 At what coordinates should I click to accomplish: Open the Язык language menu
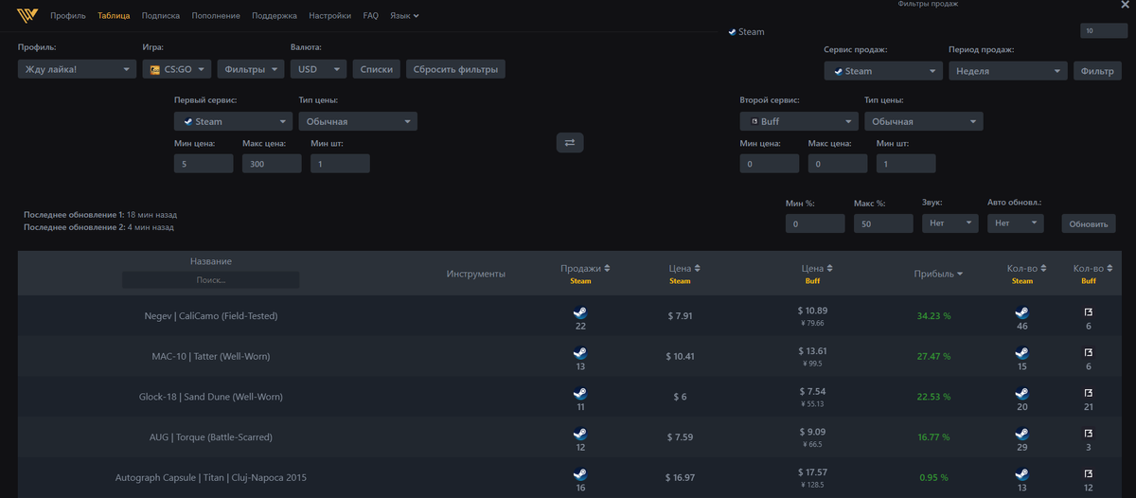(404, 16)
